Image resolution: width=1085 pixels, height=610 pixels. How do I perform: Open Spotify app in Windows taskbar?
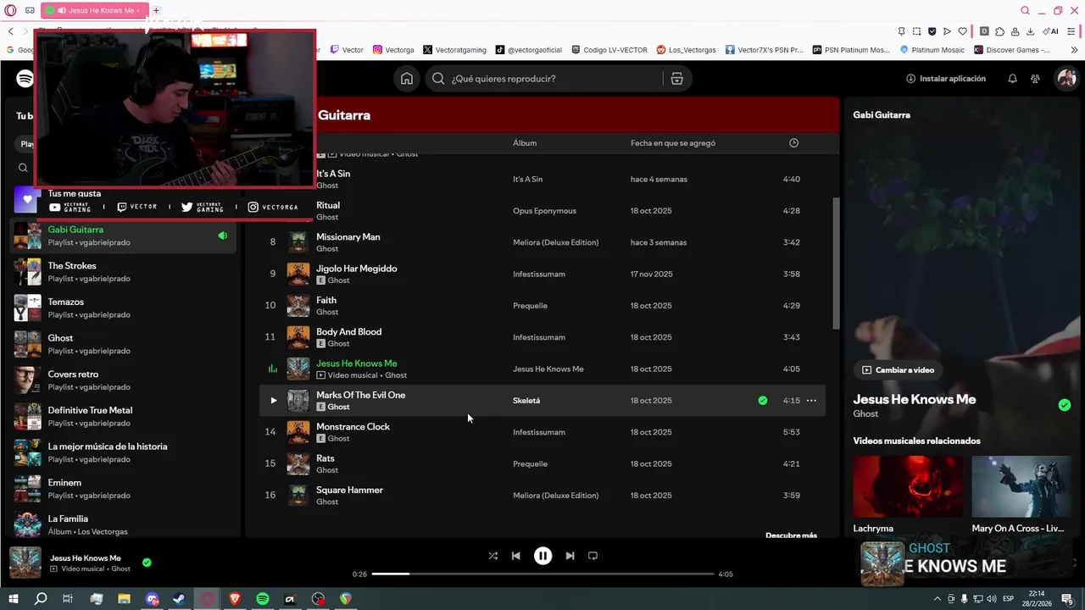(x=263, y=599)
